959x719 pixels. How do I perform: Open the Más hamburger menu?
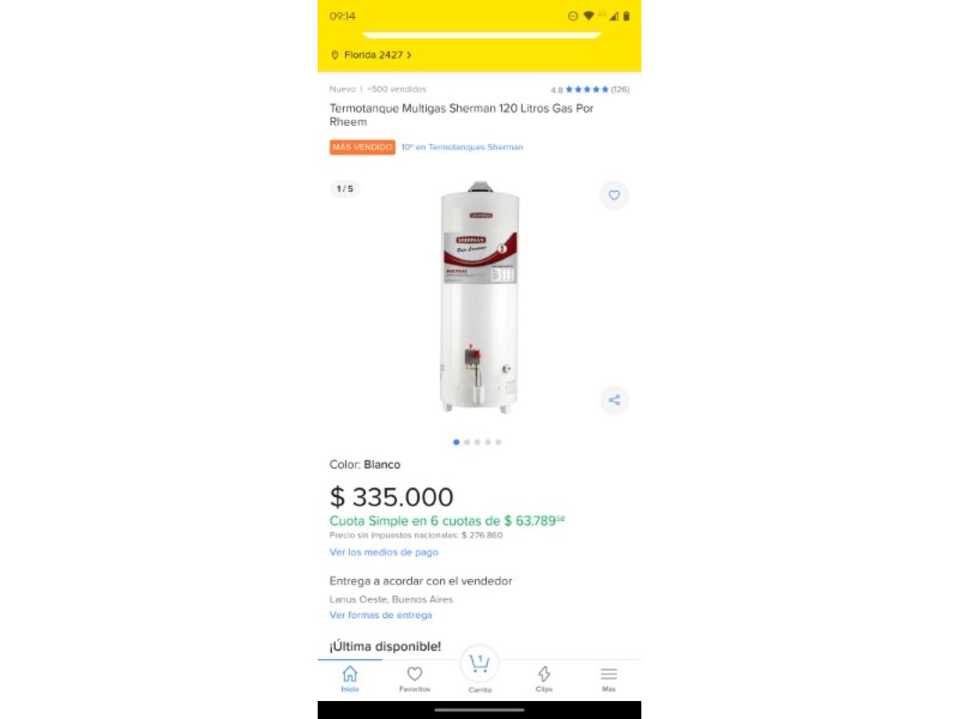[x=608, y=679]
